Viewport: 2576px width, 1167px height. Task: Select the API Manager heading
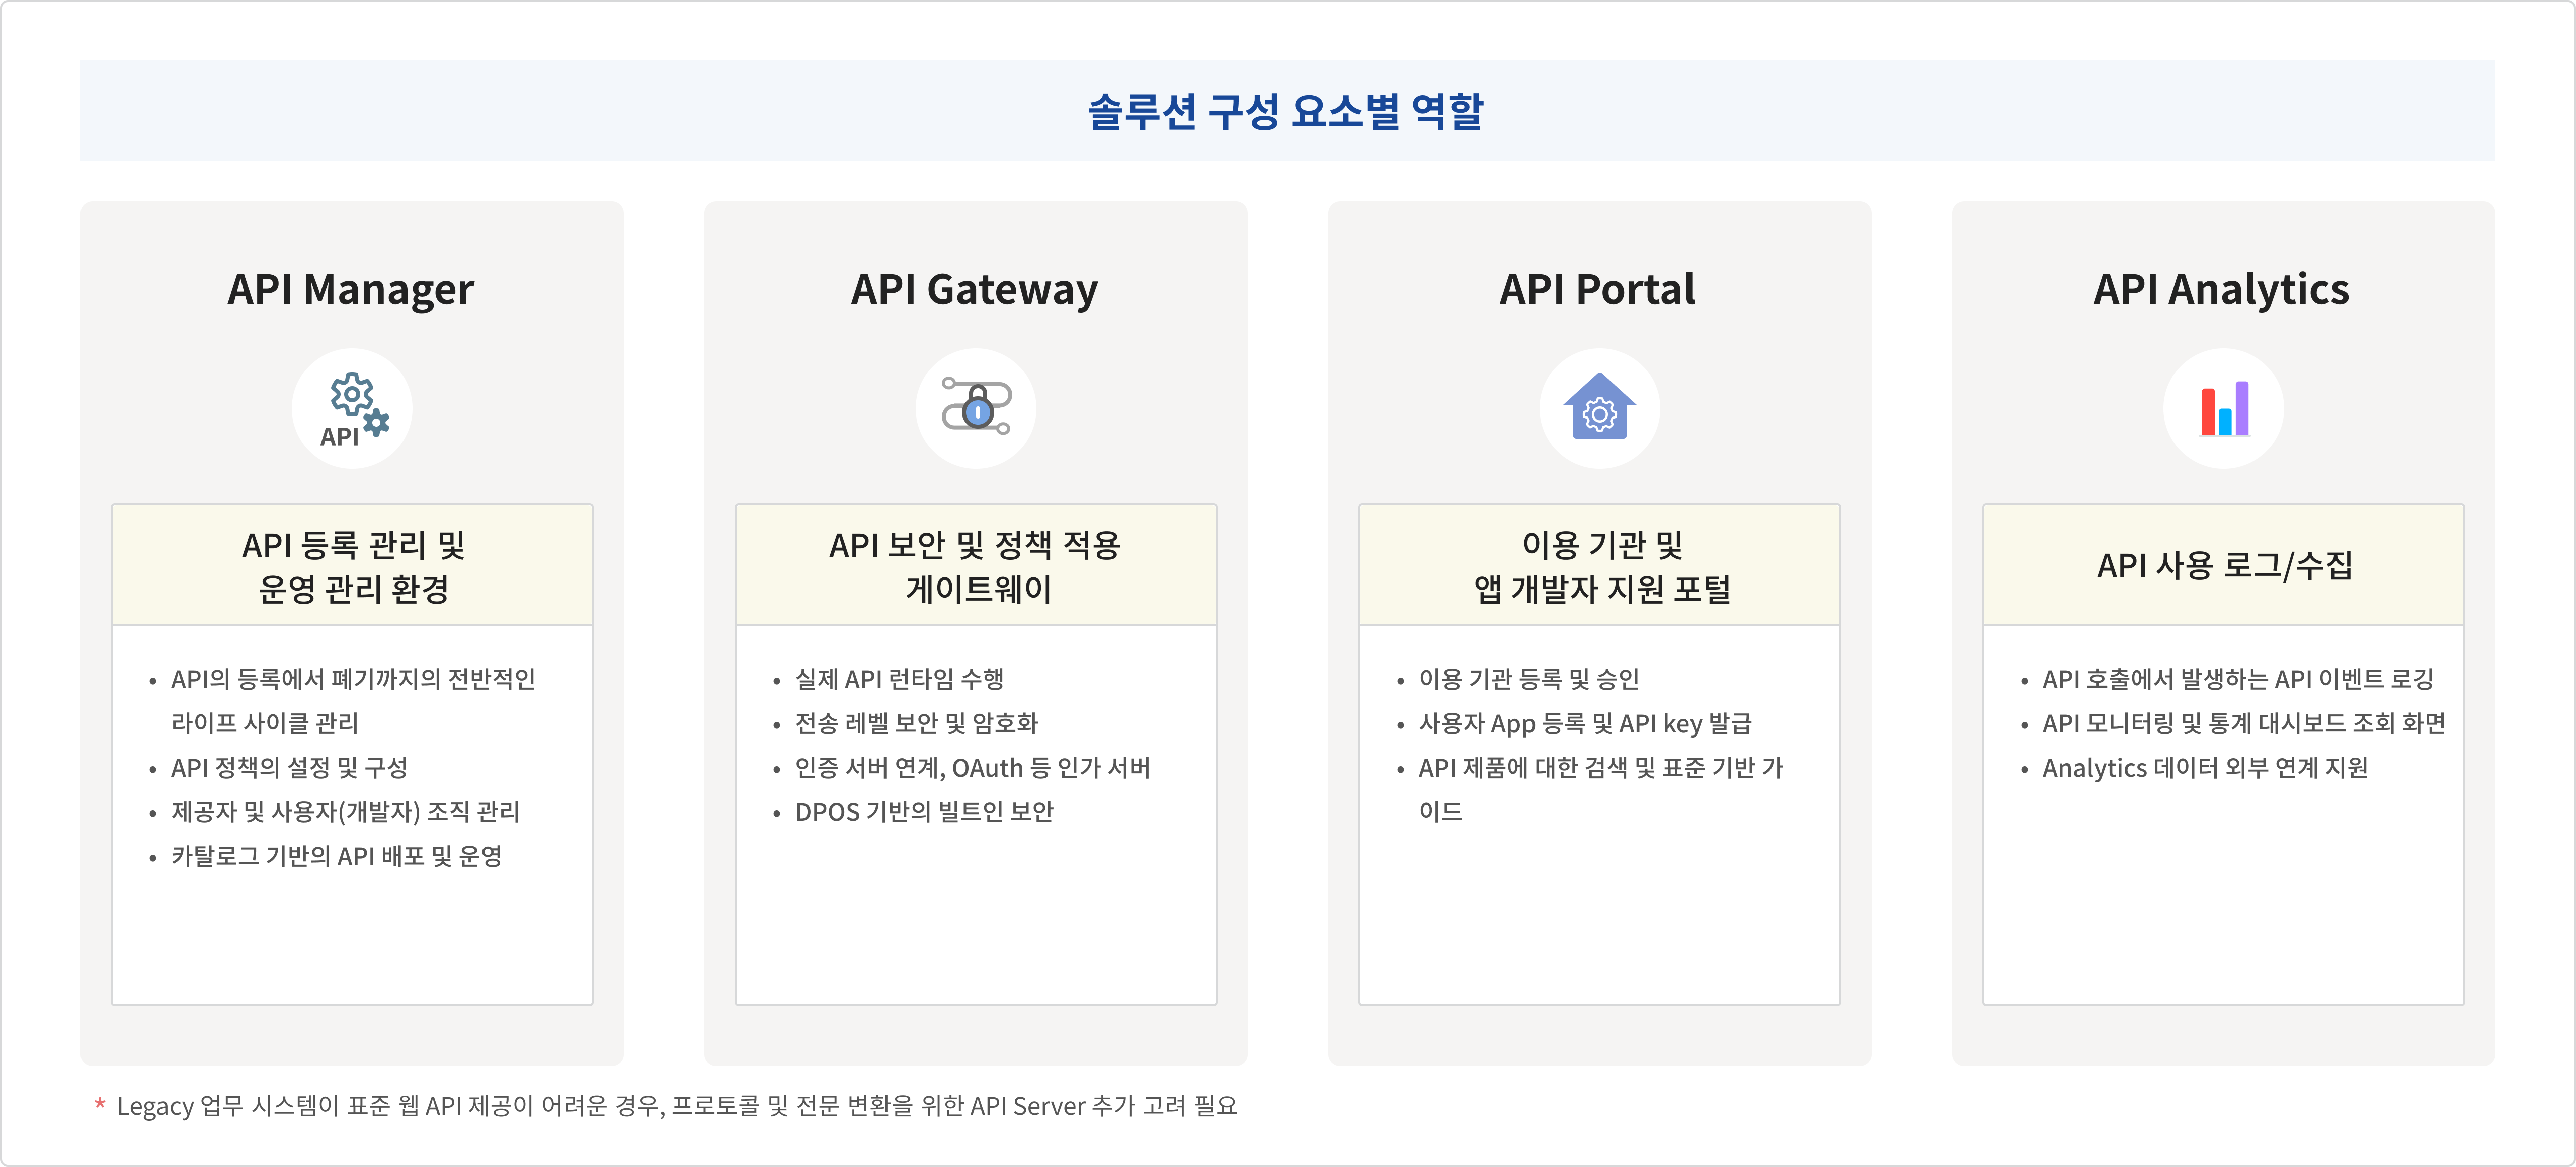351,289
